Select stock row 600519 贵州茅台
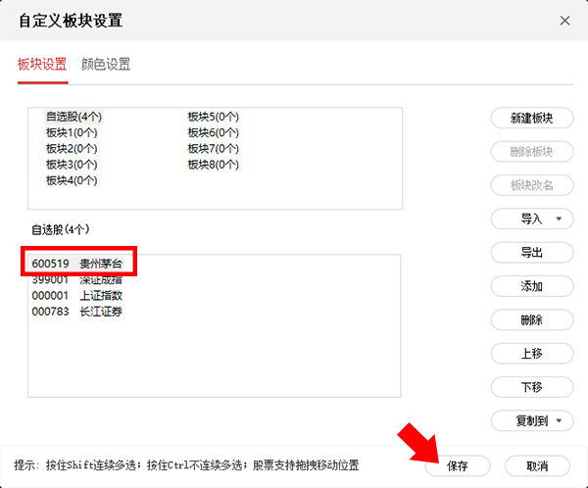The width and height of the screenshot is (588, 488). pos(77,264)
